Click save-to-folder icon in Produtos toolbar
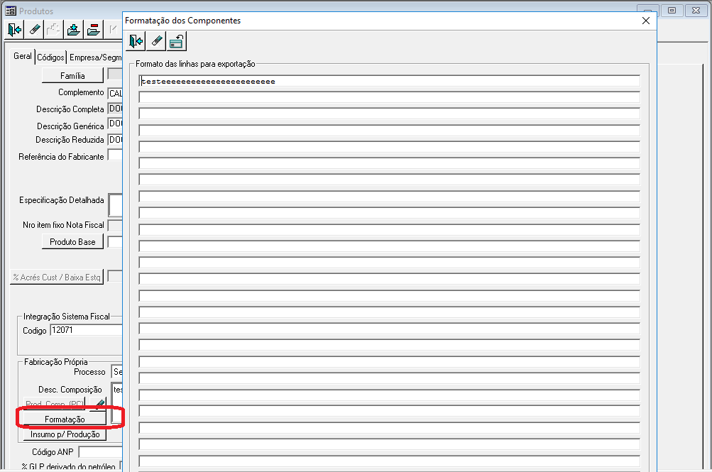 click(73, 30)
